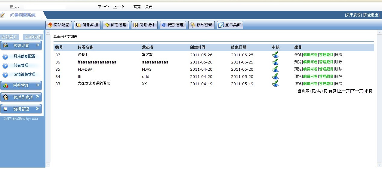Open the 网站信息配置 sidebar item
The height and width of the screenshot is (176, 382).
[24, 56]
